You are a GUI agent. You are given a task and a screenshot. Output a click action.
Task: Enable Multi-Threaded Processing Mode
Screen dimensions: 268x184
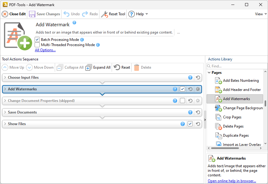37,45
